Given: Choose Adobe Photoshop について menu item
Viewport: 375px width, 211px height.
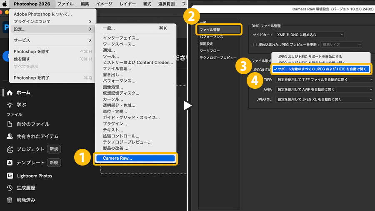Looking at the screenshot, I should tap(52, 14).
